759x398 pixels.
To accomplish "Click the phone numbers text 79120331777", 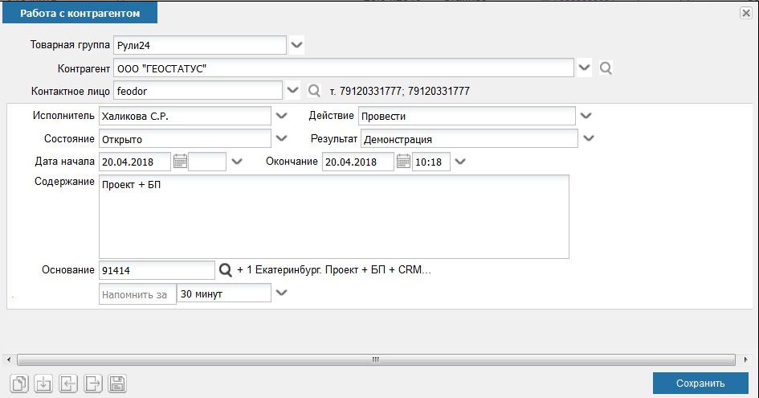I will tap(400, 91).
